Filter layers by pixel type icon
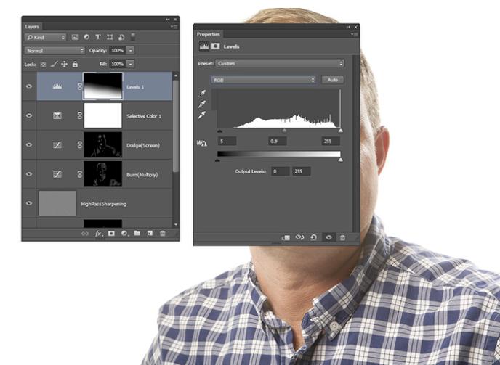 click(x=75, y=37)
